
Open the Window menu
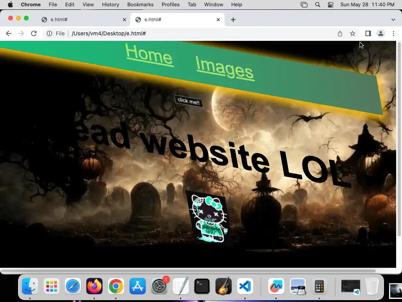tap(214, 5)
